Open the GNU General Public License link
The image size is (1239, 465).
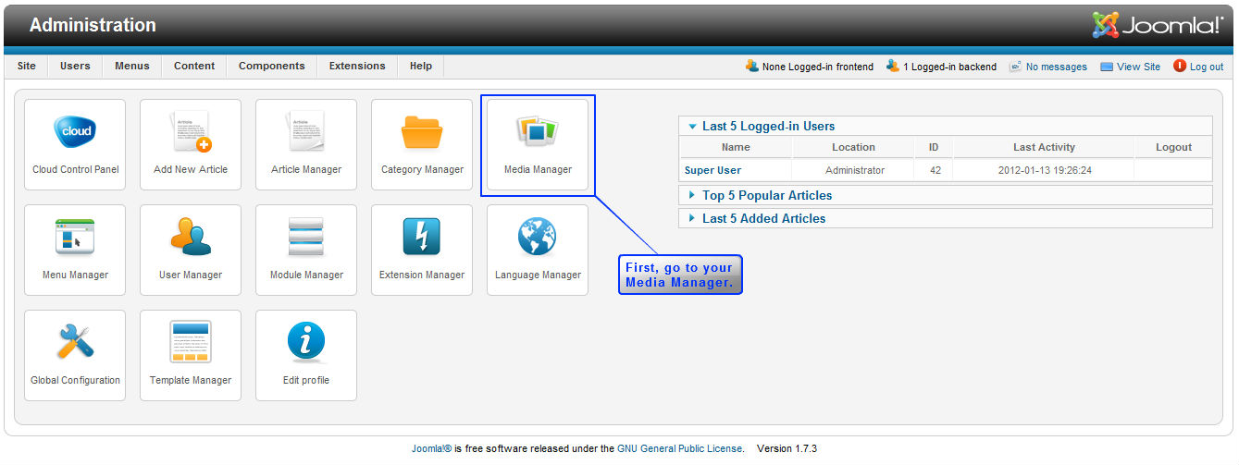[x=680, y=448]
